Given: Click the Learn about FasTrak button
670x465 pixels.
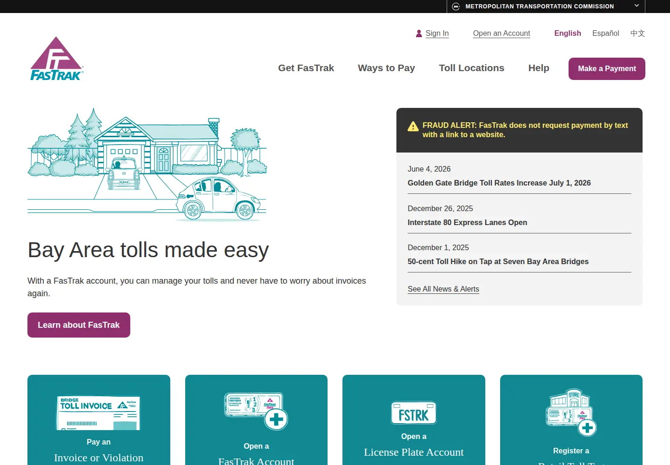Looking at the screenshot, I should pyautogui.click(x=79, y=325).
